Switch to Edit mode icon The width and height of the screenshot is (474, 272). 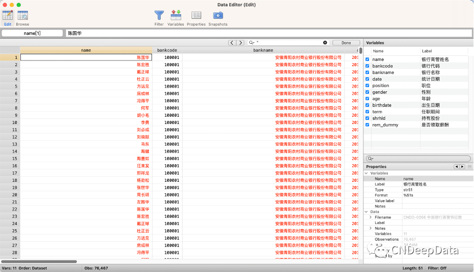tap(7, 18)
